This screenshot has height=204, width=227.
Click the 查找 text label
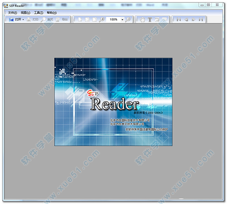50,20
